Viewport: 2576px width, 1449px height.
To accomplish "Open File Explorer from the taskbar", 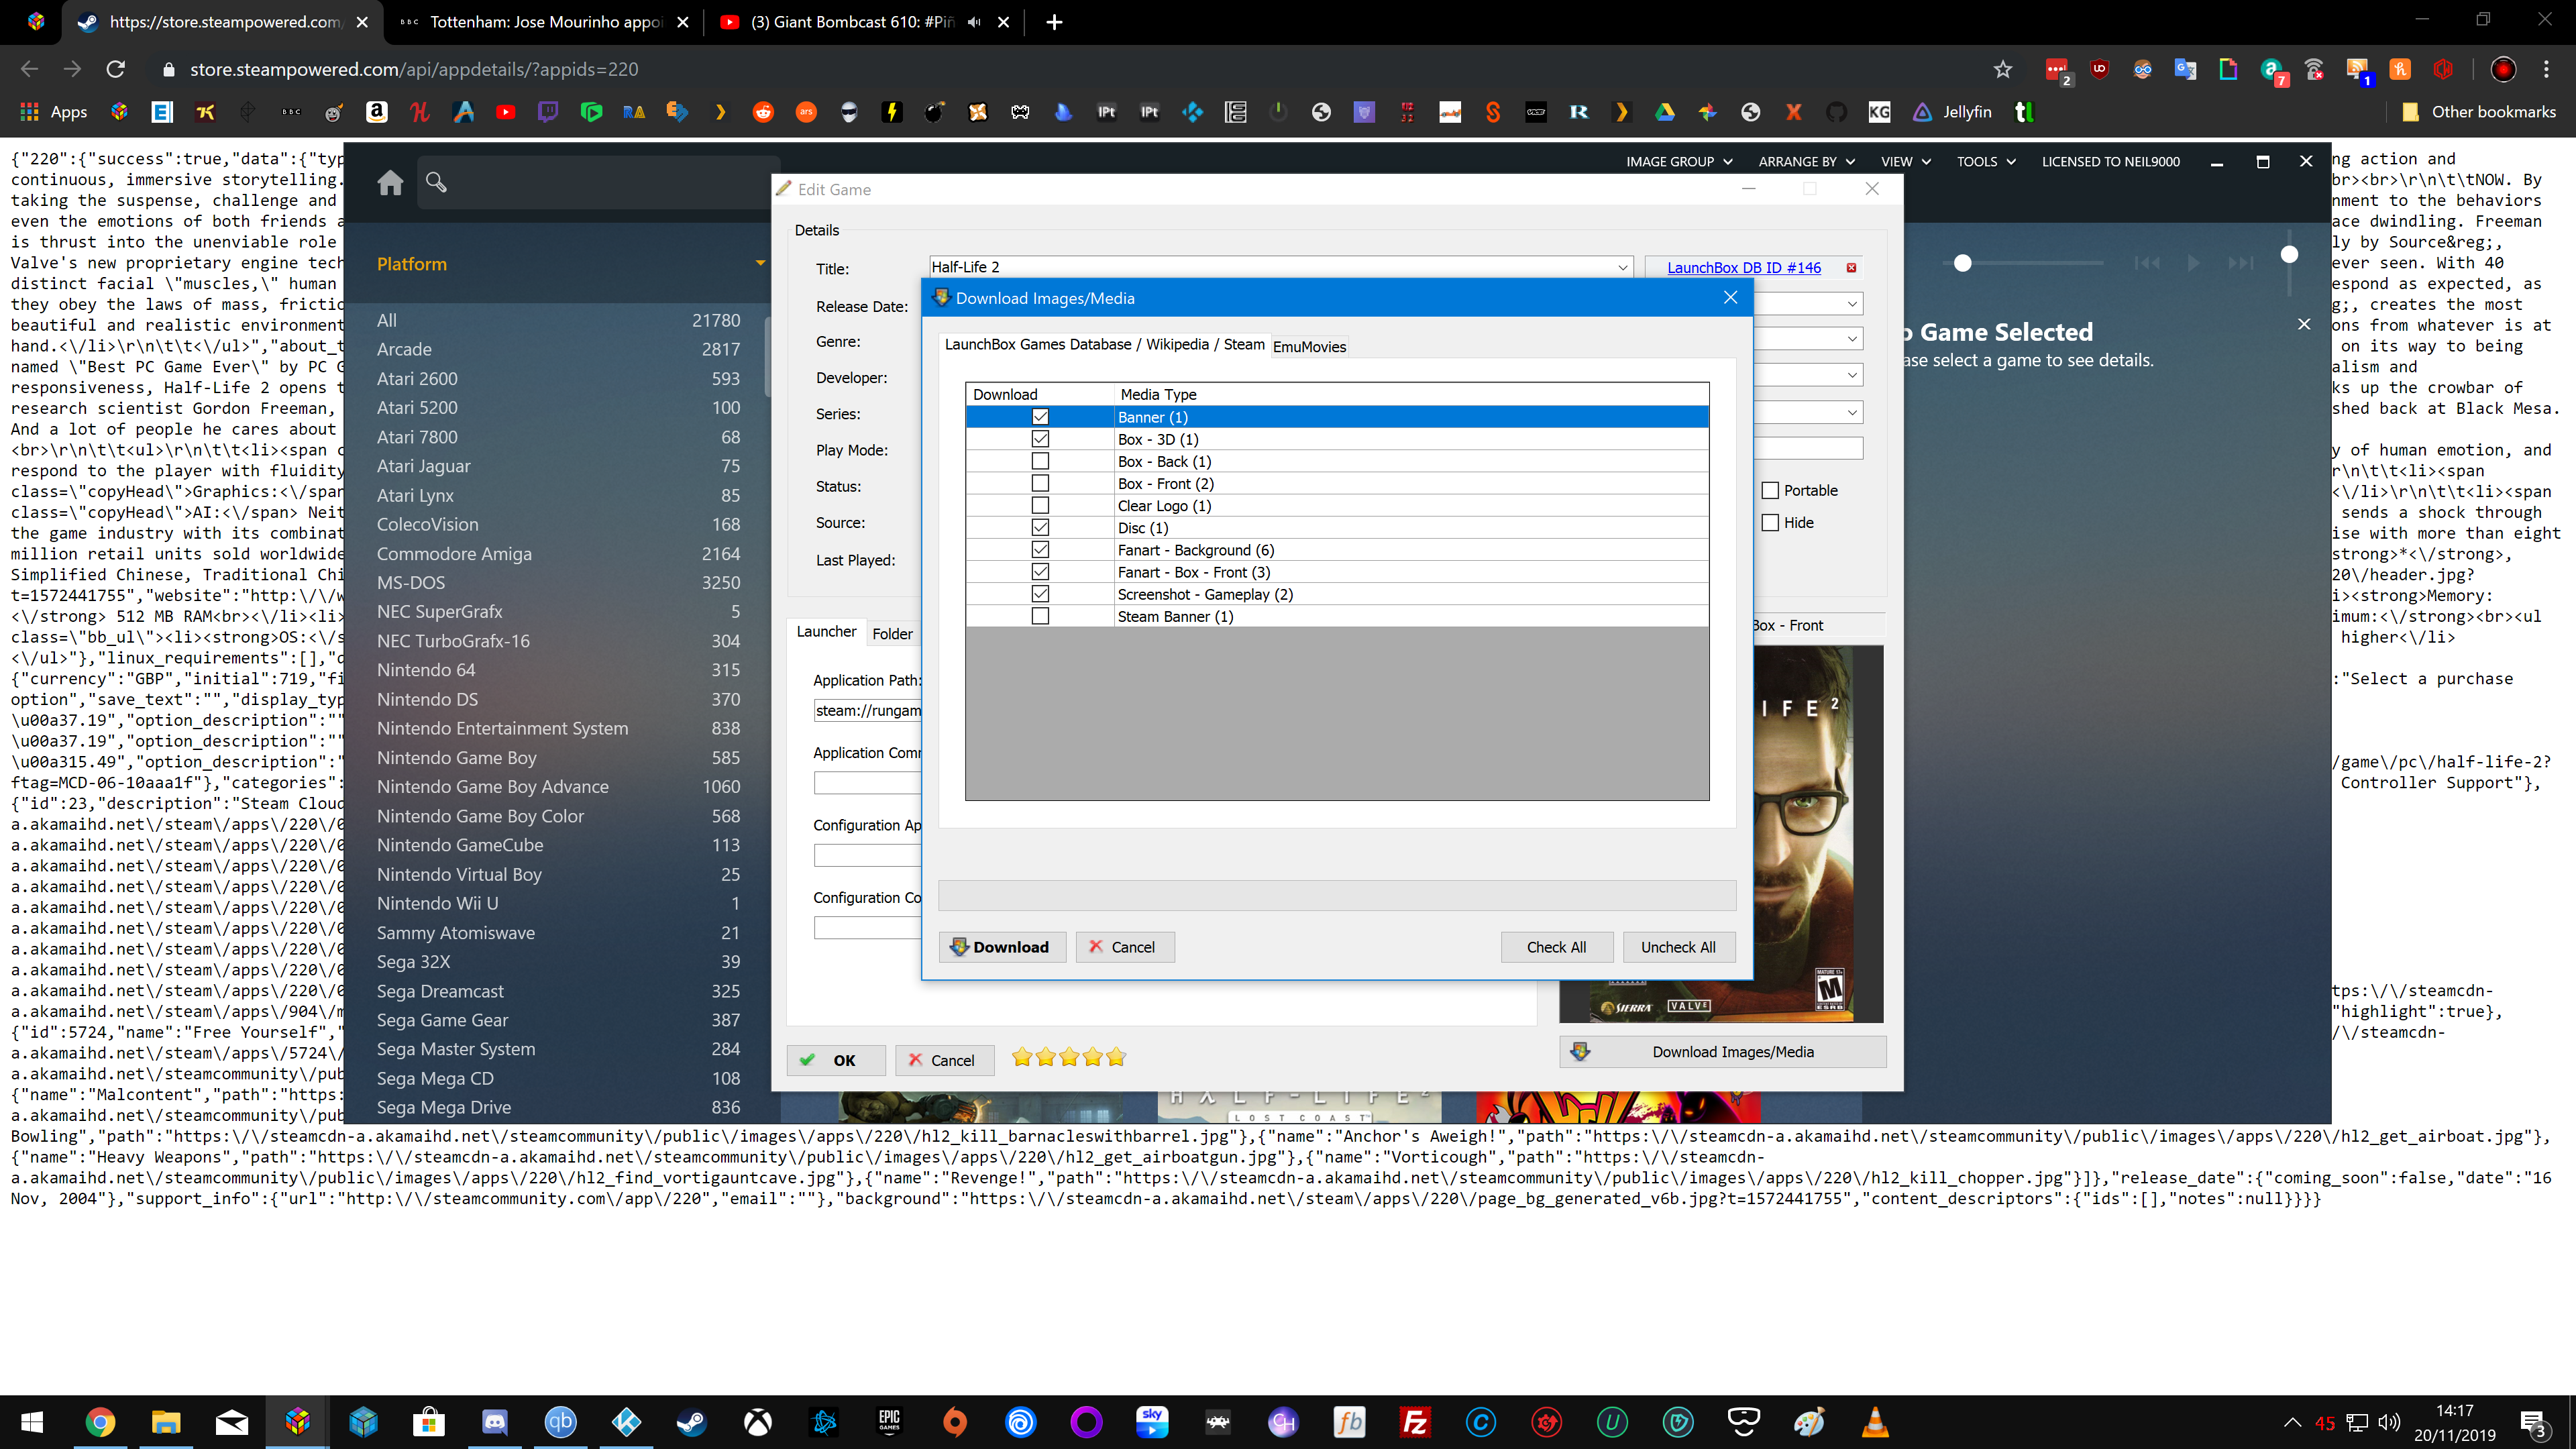I will 166,1421.
